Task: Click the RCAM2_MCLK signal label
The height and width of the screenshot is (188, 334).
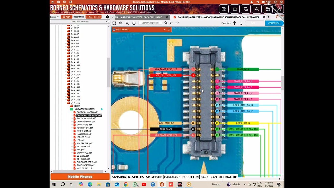Action: [x=243, y=69]
